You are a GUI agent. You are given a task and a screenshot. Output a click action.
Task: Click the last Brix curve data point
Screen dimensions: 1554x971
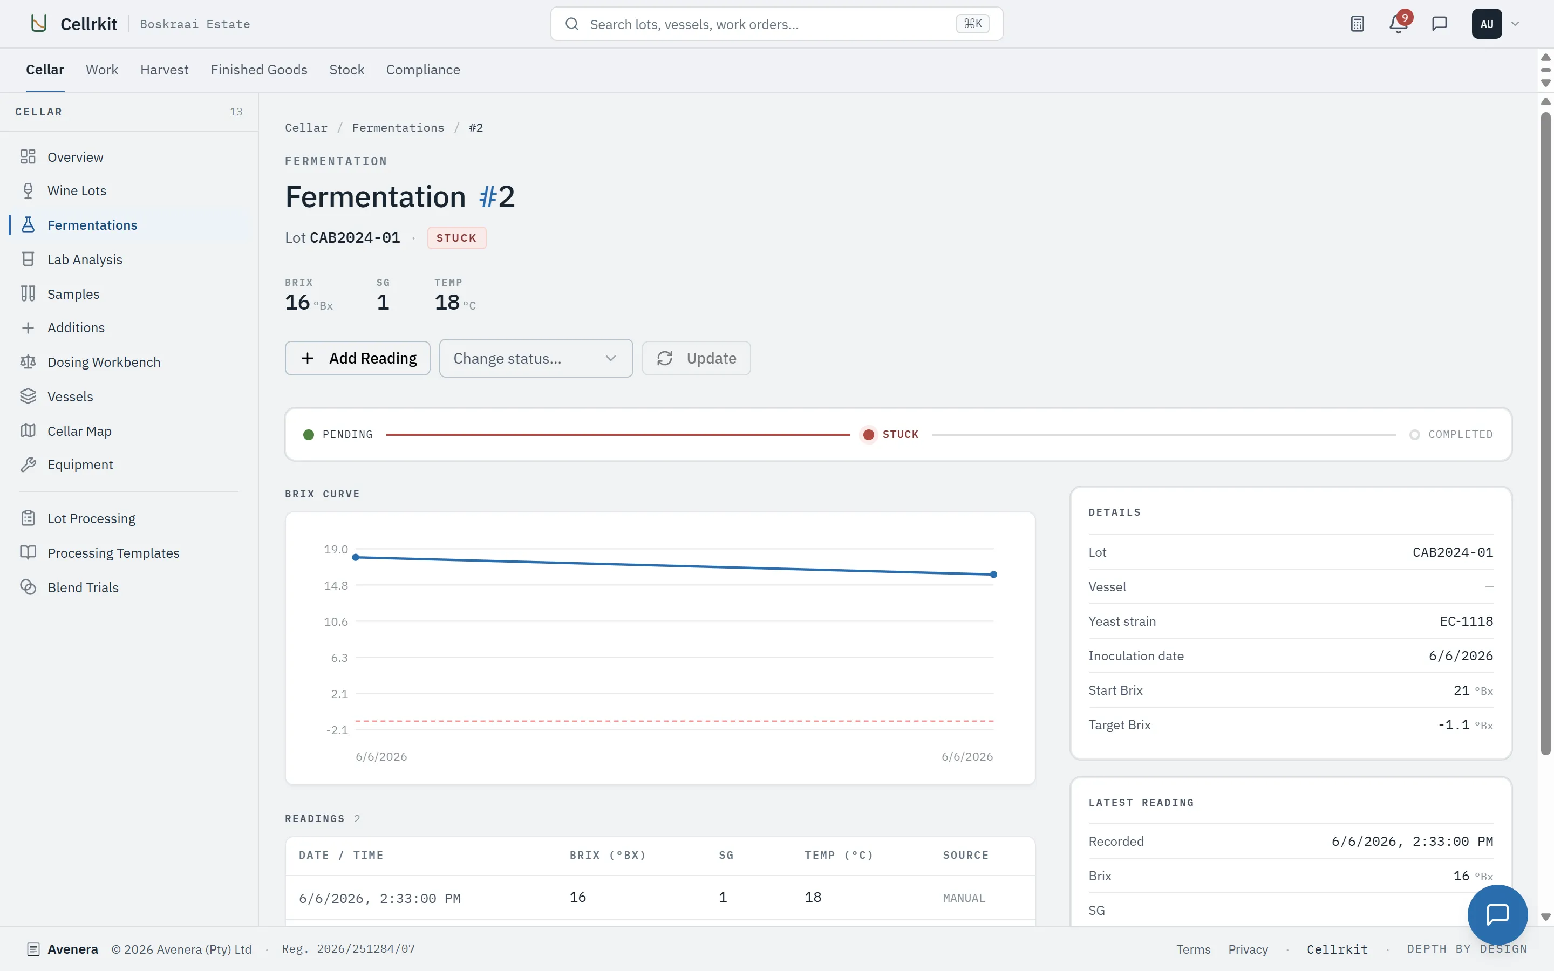click(993, 575)
